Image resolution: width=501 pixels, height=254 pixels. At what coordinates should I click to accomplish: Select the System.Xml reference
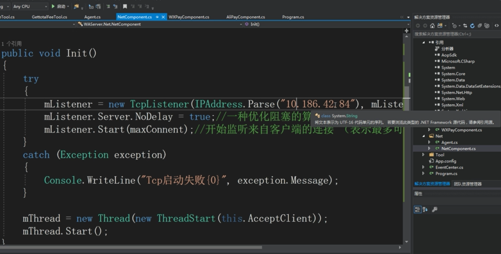click(x=452, y=105)
